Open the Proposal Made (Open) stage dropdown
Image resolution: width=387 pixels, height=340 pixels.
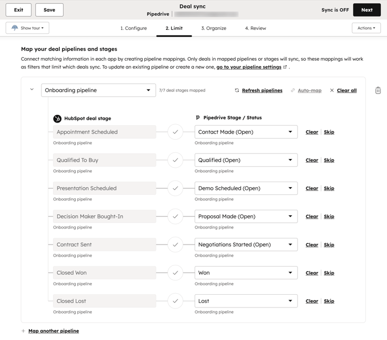click(x=246, y=216)
